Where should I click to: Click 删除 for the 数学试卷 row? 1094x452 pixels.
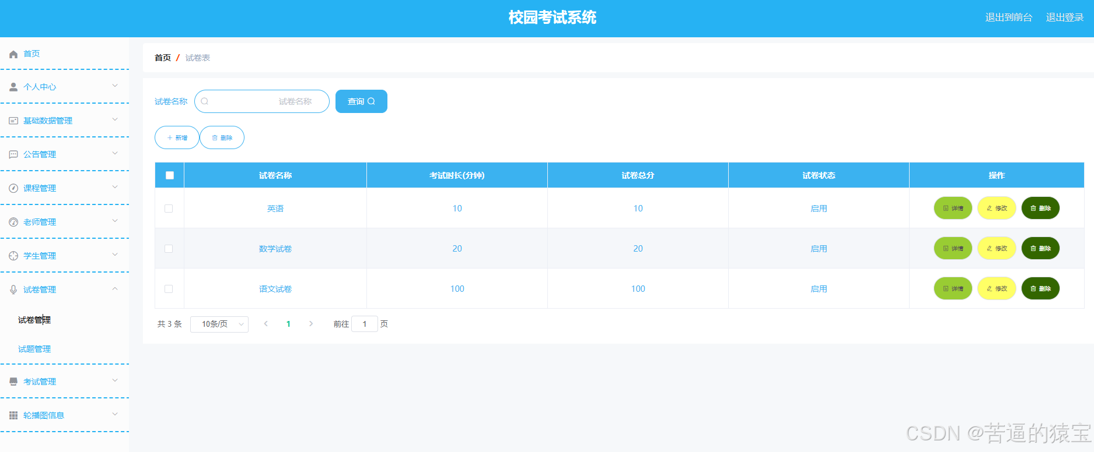(x=1040, y=248)
